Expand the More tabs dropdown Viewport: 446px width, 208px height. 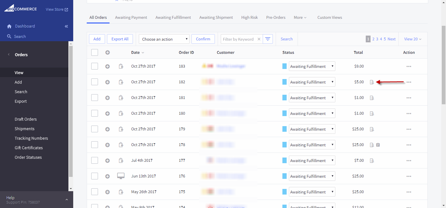300,17
